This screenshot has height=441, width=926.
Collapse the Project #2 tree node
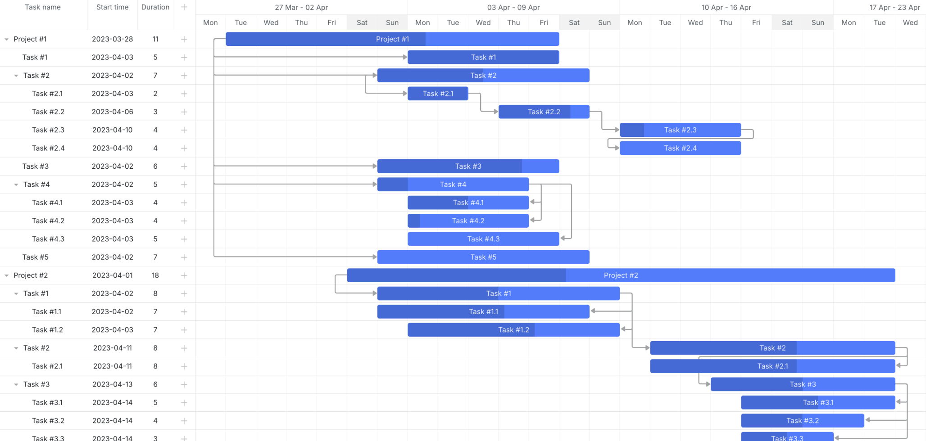click(x=7, y=275)
